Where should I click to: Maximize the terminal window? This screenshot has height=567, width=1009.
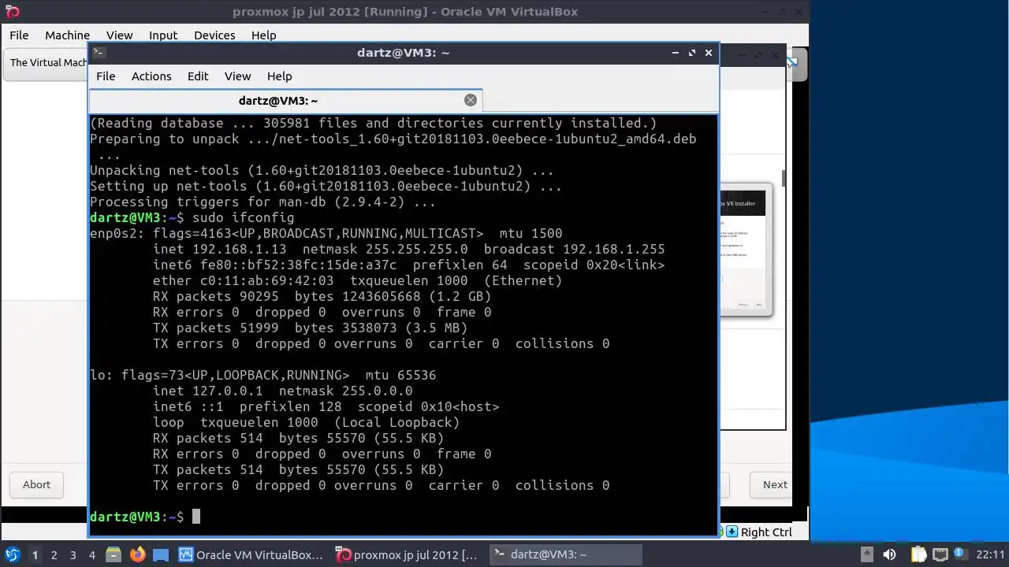pyautogui.click(x=692, y=53)
